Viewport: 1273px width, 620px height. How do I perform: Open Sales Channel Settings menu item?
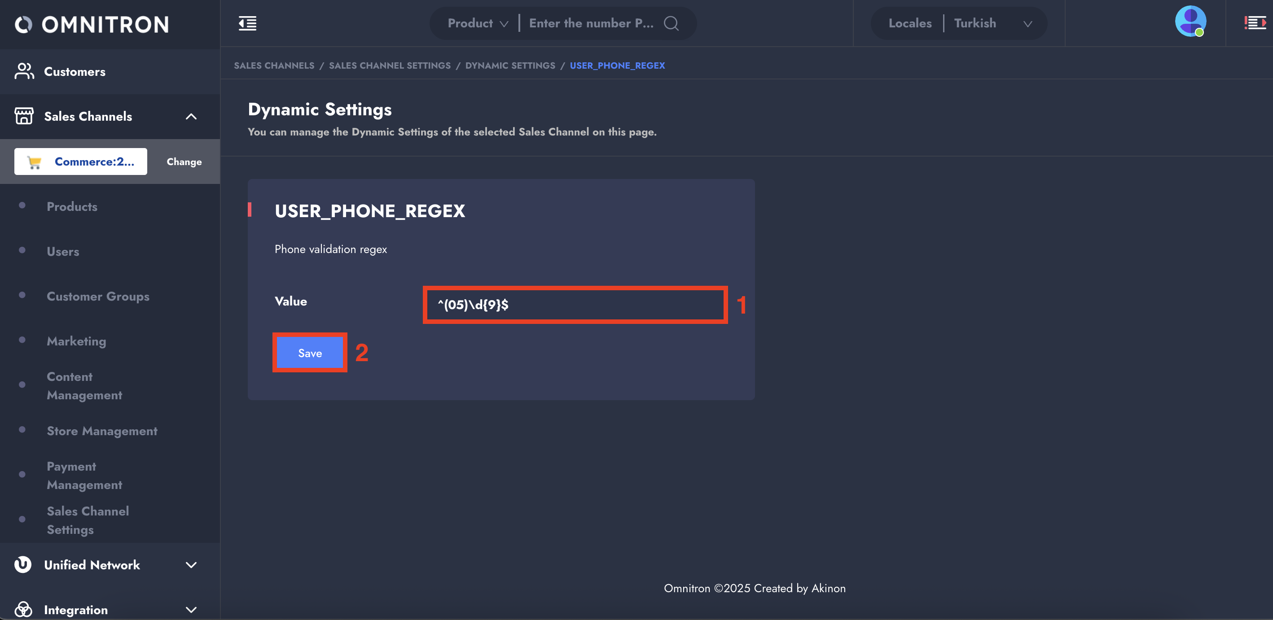pos(88,520)
